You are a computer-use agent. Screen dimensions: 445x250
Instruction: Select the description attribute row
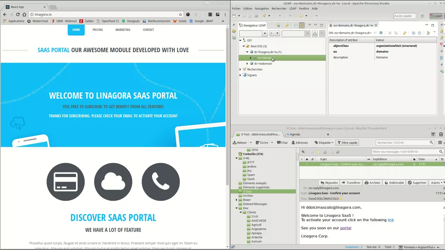(x=382, y=57)
